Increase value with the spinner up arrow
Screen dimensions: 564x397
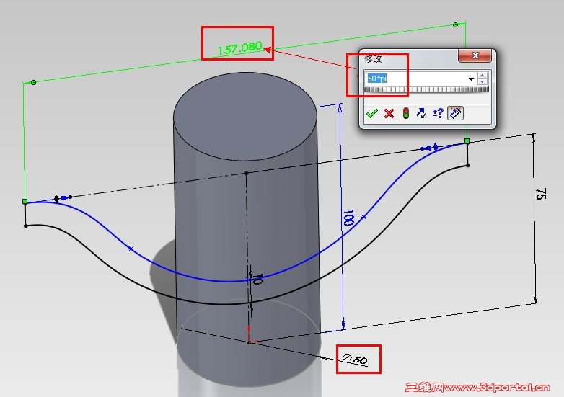(483, 76)
